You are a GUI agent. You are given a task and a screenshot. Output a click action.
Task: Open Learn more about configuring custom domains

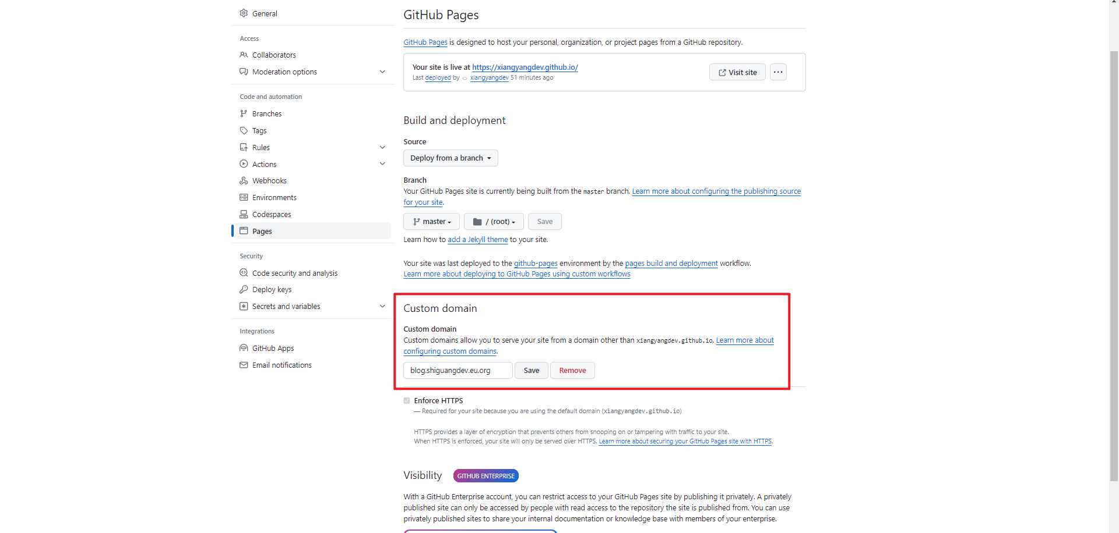pos(745,340)
